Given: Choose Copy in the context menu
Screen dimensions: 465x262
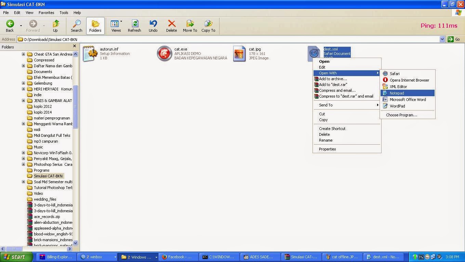Looking at the screenshot, I should click(x=347, y=120).
